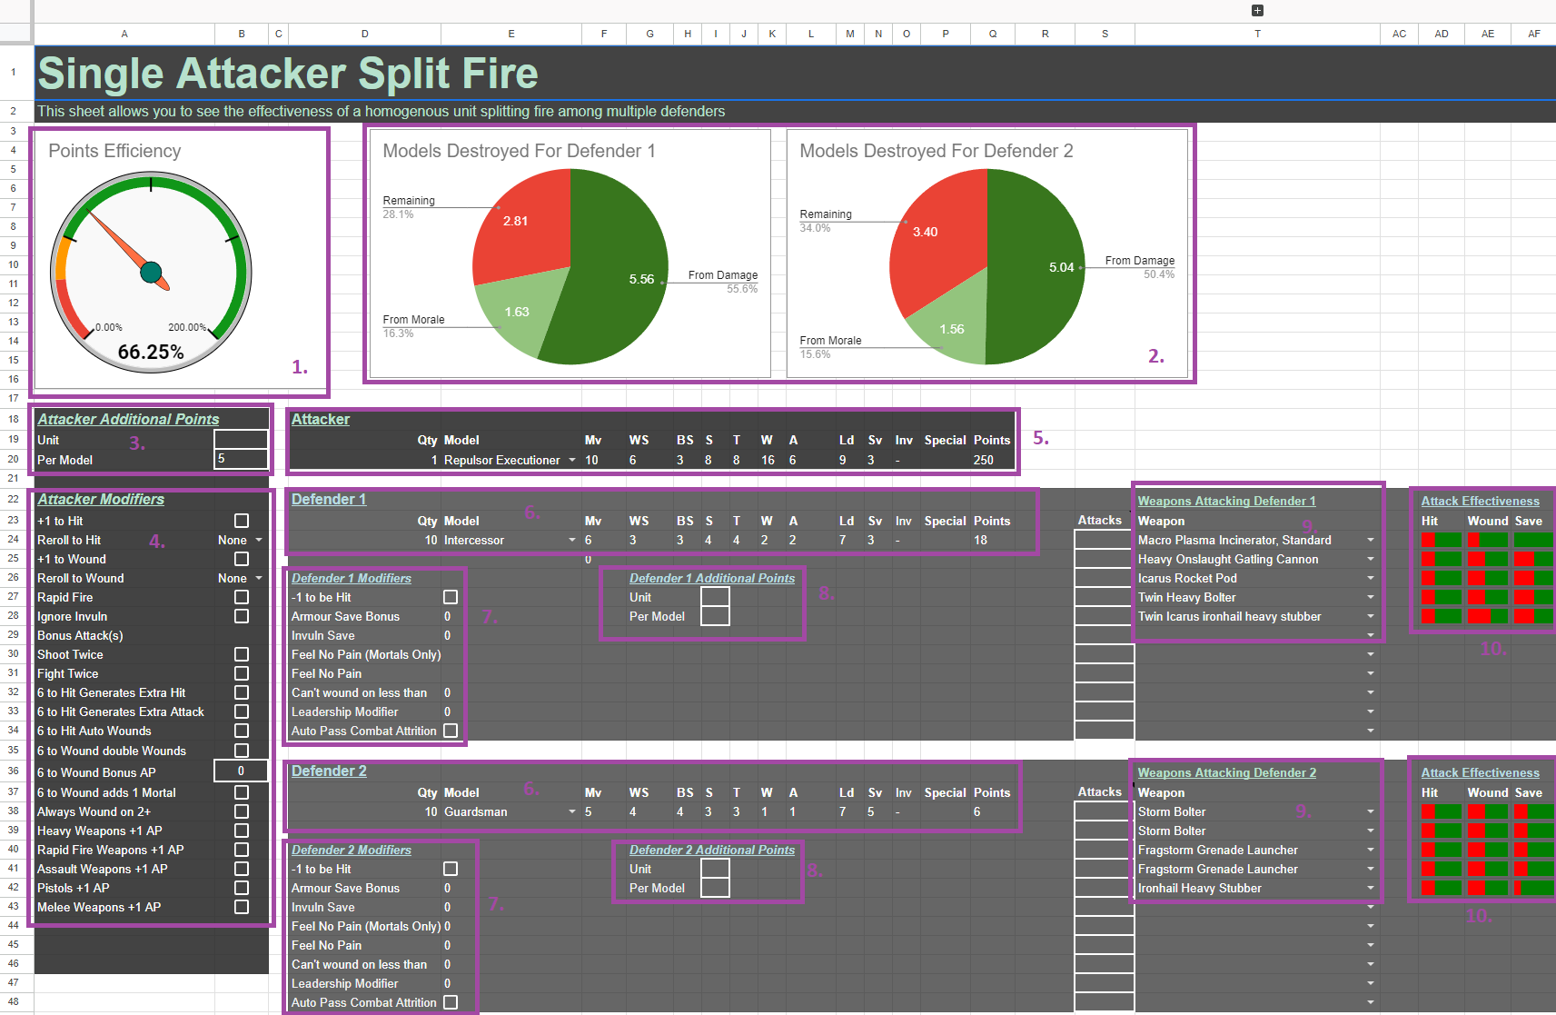The width and height of the screenshot is (1556, 1015).
Task: Click the Defender 2 heading
Action: coord(329,771)
